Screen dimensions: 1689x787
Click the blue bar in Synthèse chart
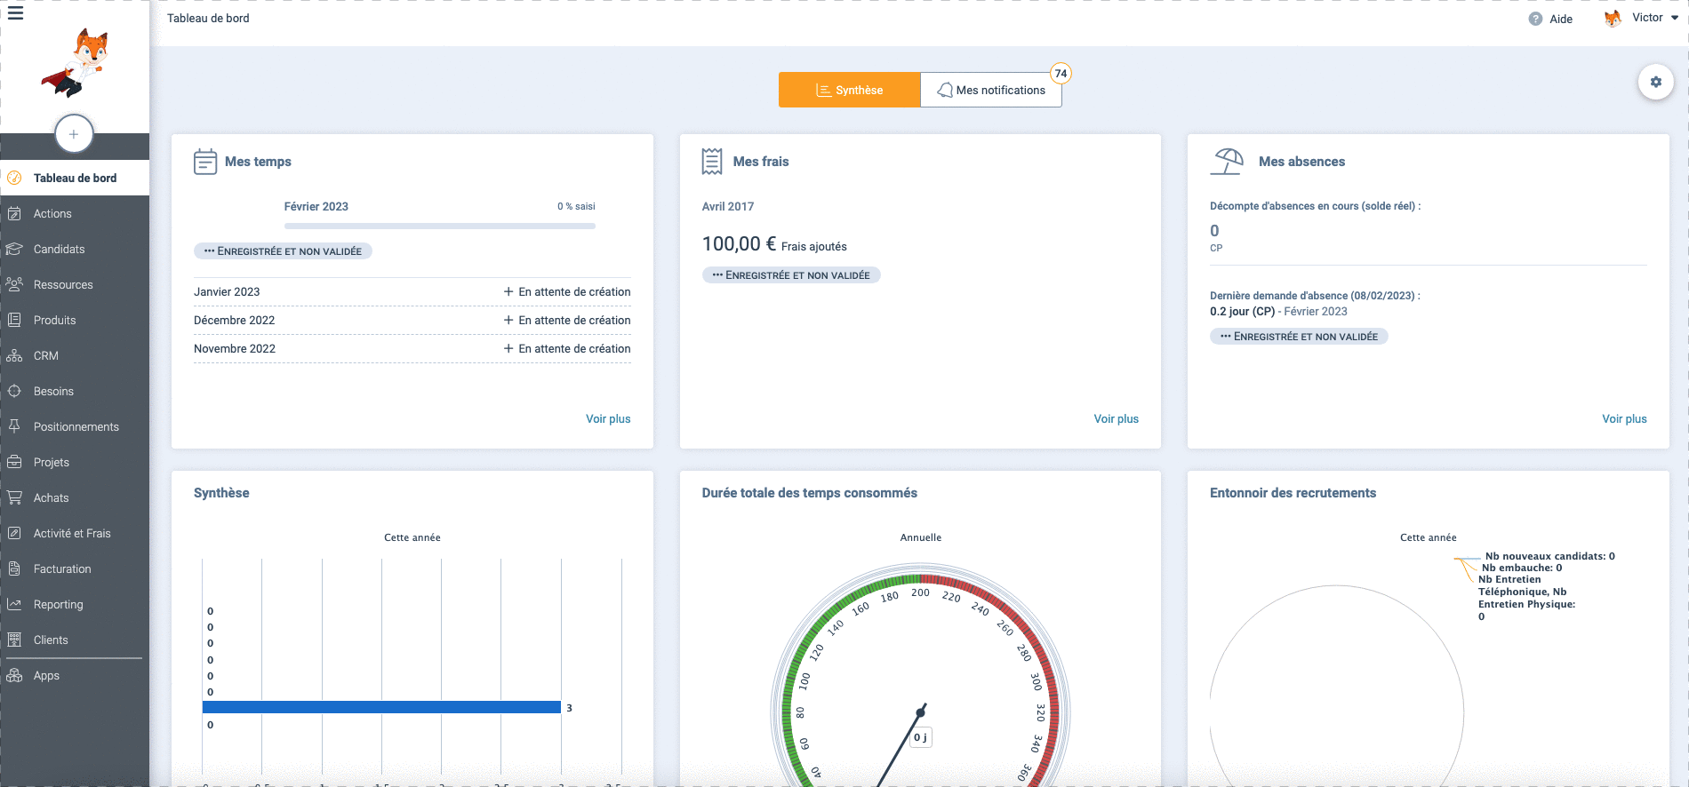click(381, 707)
